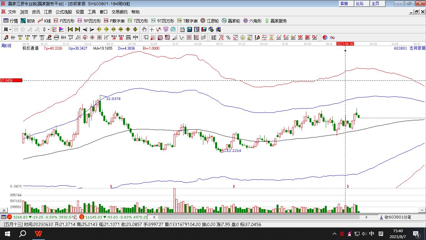426x240 pixels.
Task: Open the 周 period dropdown
Action: (7, 29)
